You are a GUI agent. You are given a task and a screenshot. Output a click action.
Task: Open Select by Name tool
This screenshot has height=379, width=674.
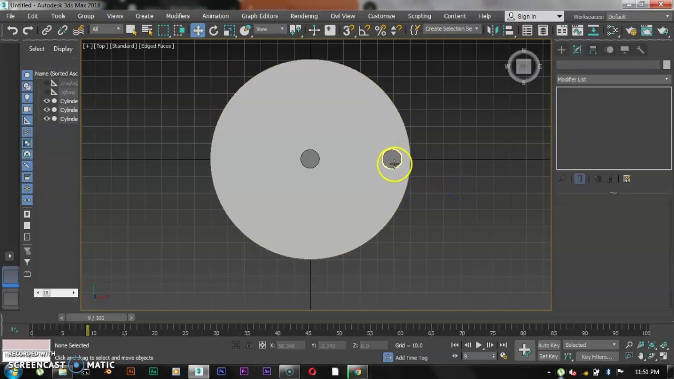pos(147,30)
